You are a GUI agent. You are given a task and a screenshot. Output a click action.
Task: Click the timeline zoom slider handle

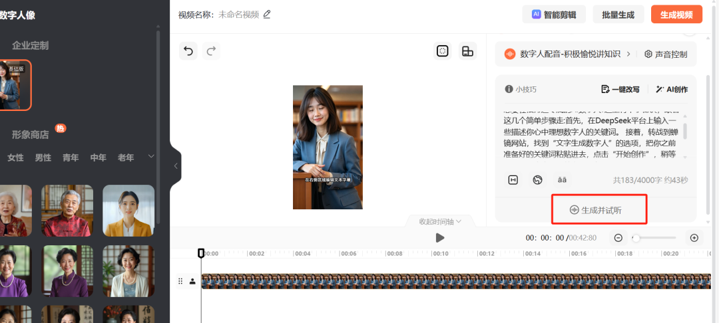[x=636, y=237]
